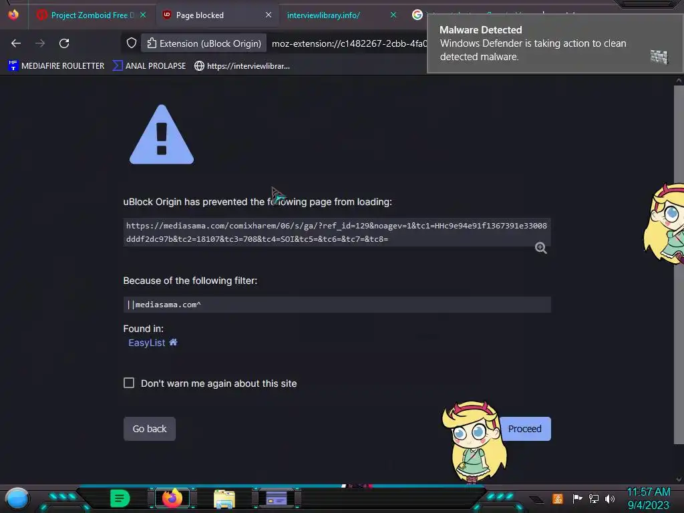Expand URL details with magnifier icon
Image resolution: width=684 pixels, height=513 pixels.
point(541,248)
